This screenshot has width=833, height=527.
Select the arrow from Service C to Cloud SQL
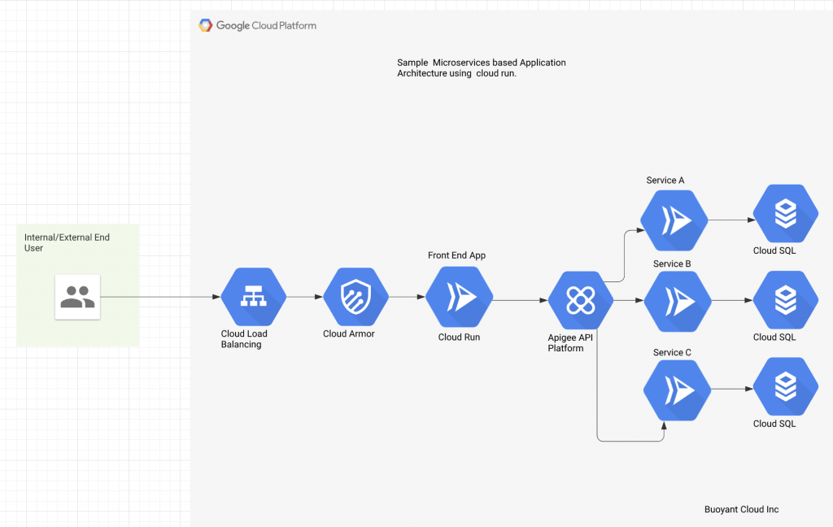tap(732, 389)
